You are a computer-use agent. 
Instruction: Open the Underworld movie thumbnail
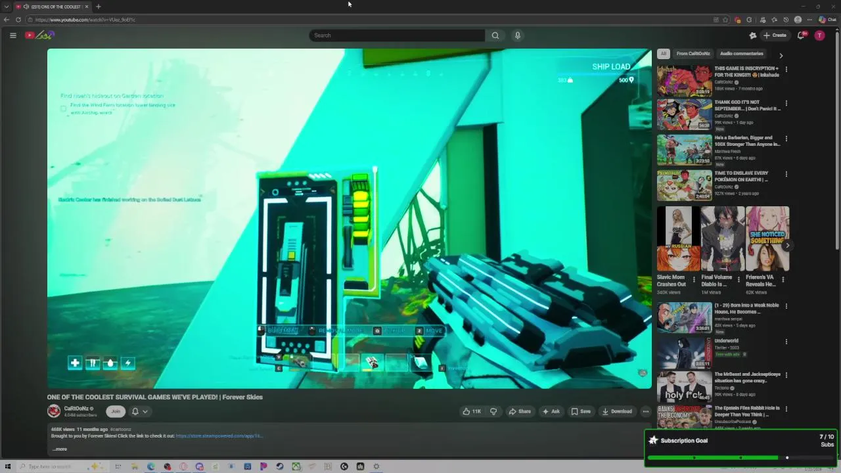coord(684,352)
